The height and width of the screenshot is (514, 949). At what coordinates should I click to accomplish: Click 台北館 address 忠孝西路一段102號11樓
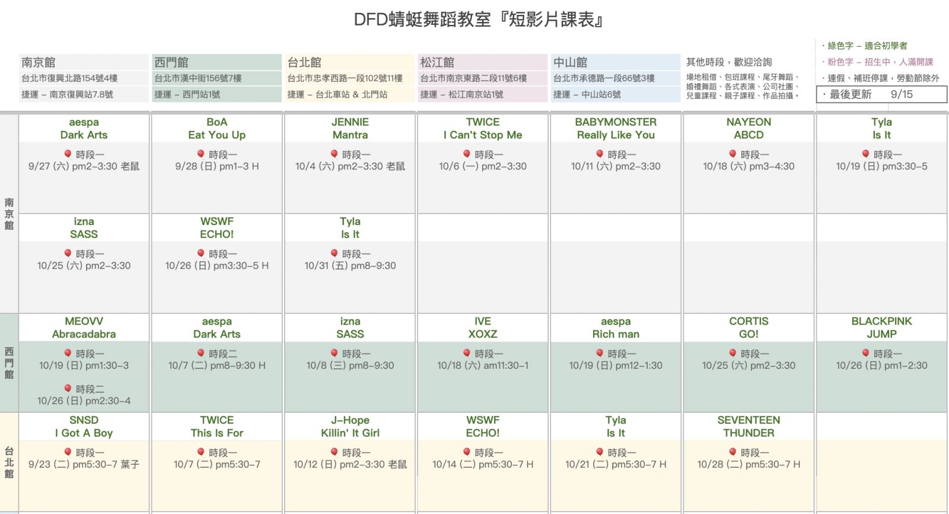point(345,78)
